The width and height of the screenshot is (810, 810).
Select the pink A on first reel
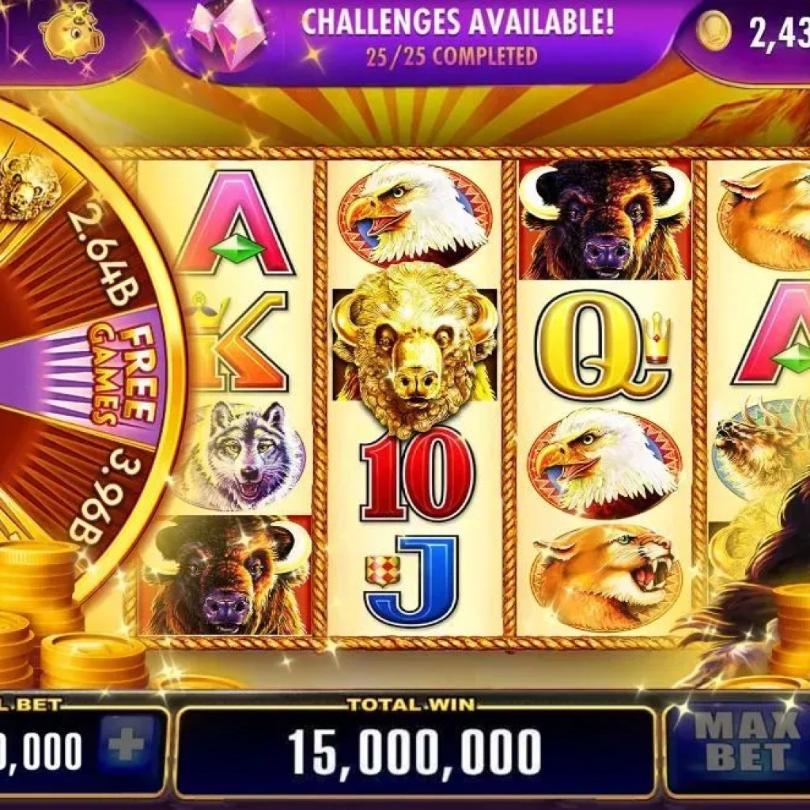[x=237, y=223]
